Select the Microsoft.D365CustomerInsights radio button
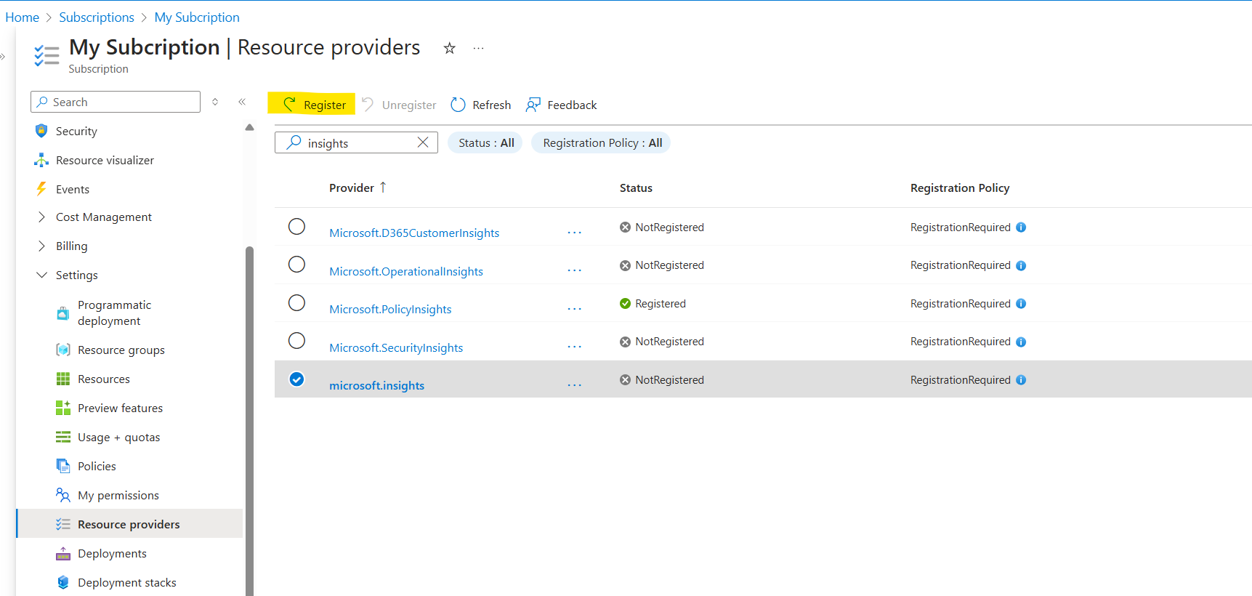Screen dimensions: 1252x596 [x=296, y=226]
